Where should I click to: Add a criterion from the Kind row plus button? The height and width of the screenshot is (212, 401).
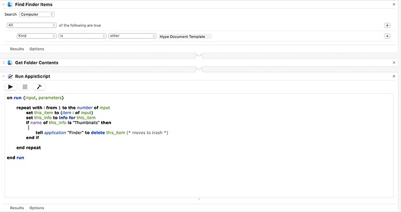click(387, 36)
